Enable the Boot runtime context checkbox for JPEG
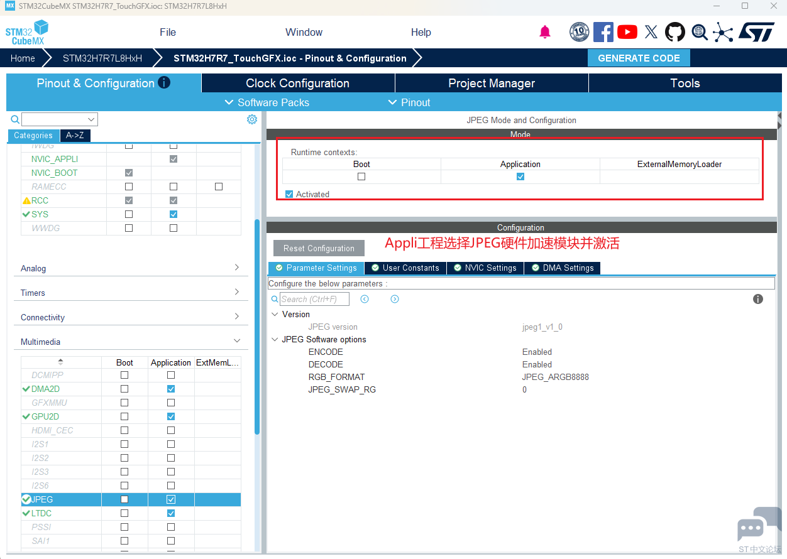Viewport: 787px width, 559px height. pyautogui.click(x=361, y=176)
